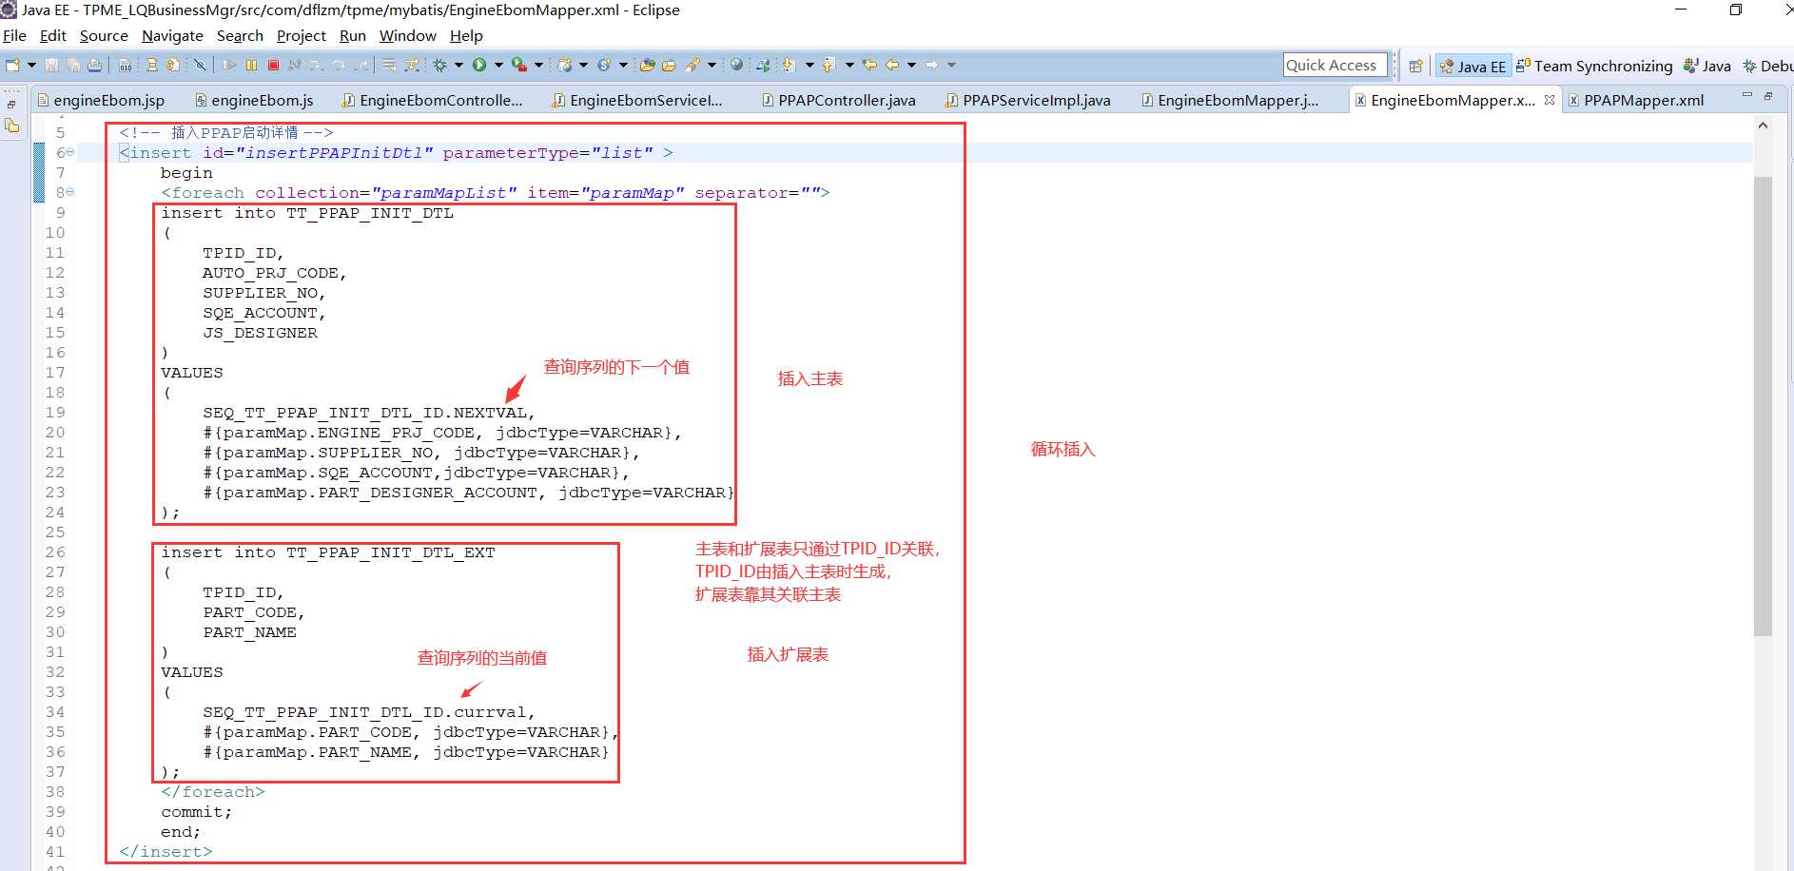Switch to Team Synchronizing perspective
Viewport: 1794px width, 871px height.
[1594, 66]
